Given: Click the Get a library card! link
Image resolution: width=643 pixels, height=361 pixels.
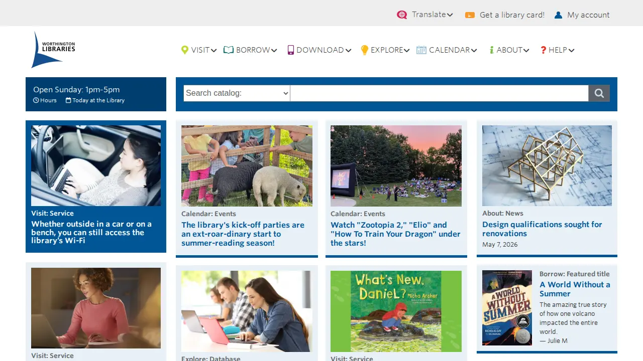Looking at the screenshot, I should tap(512, 15).
